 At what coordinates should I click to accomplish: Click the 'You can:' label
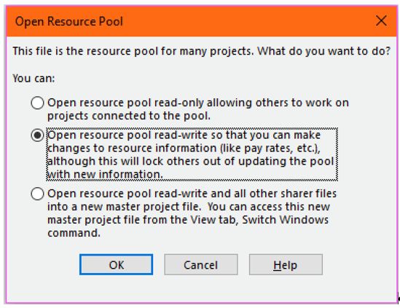point(34,79)
